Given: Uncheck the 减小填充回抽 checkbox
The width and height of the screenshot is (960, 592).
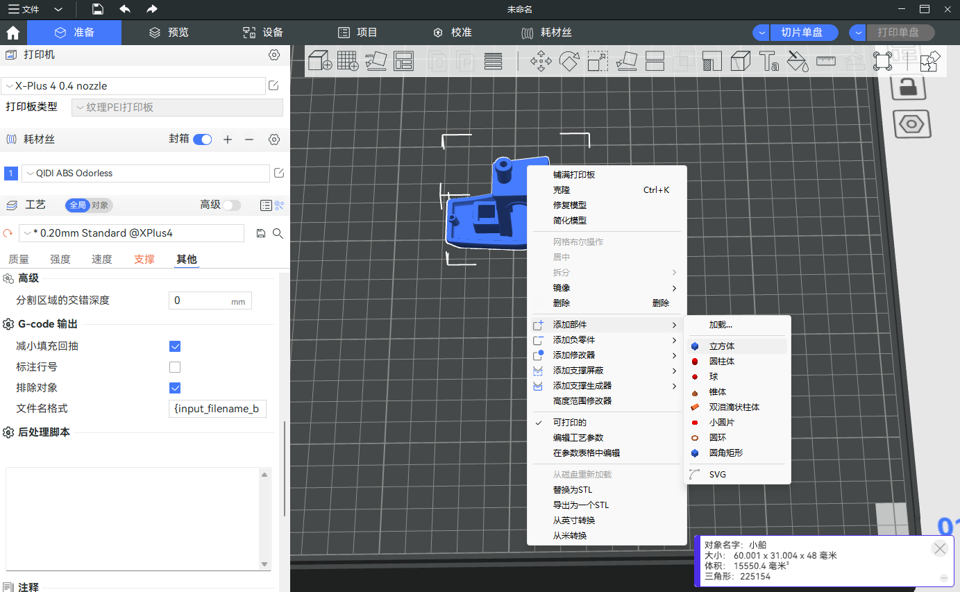Looking at the screenshot, I should (x=175, y=346).
